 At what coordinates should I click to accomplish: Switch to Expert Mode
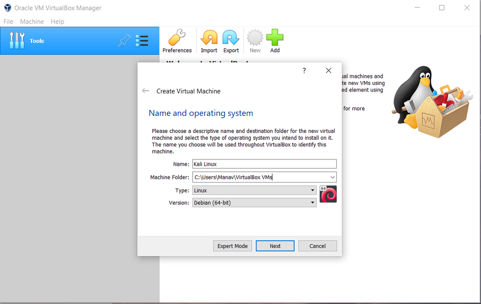click(233, 246)
